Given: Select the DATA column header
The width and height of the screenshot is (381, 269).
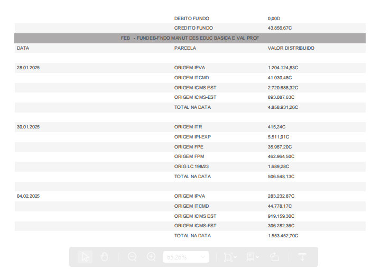Looking at the screenshot, I should (23, 48).
